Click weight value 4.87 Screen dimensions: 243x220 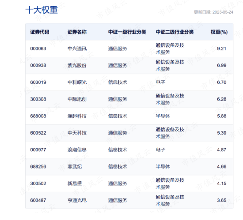(x=222, y=149)
